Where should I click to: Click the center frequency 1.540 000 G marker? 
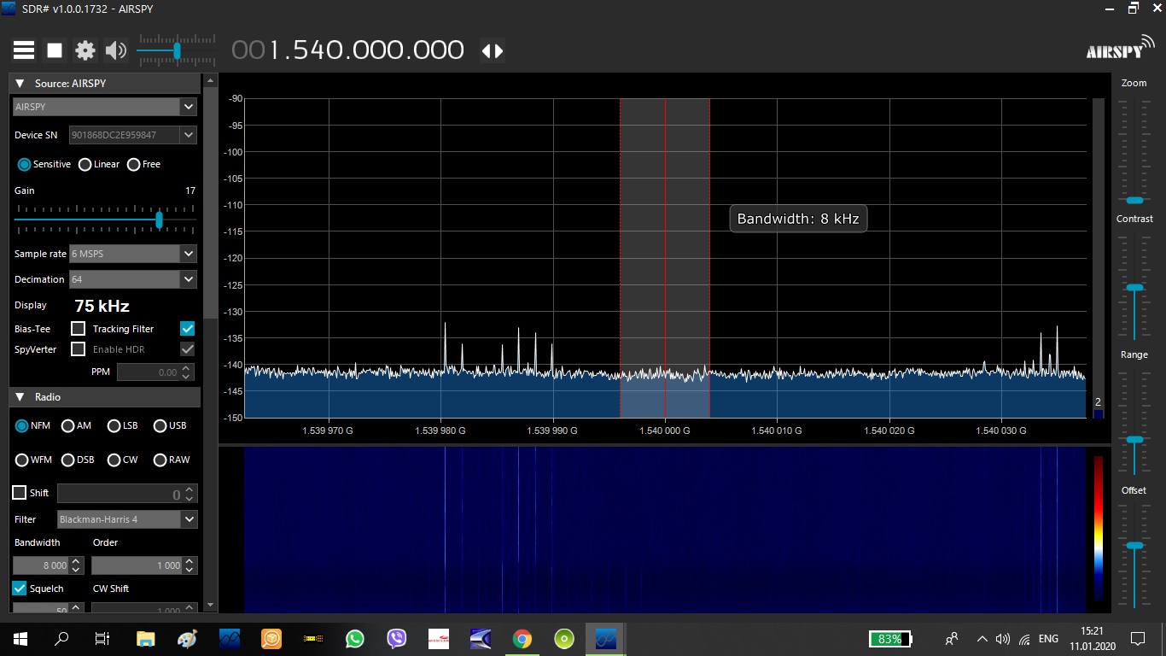pos(665,430)
